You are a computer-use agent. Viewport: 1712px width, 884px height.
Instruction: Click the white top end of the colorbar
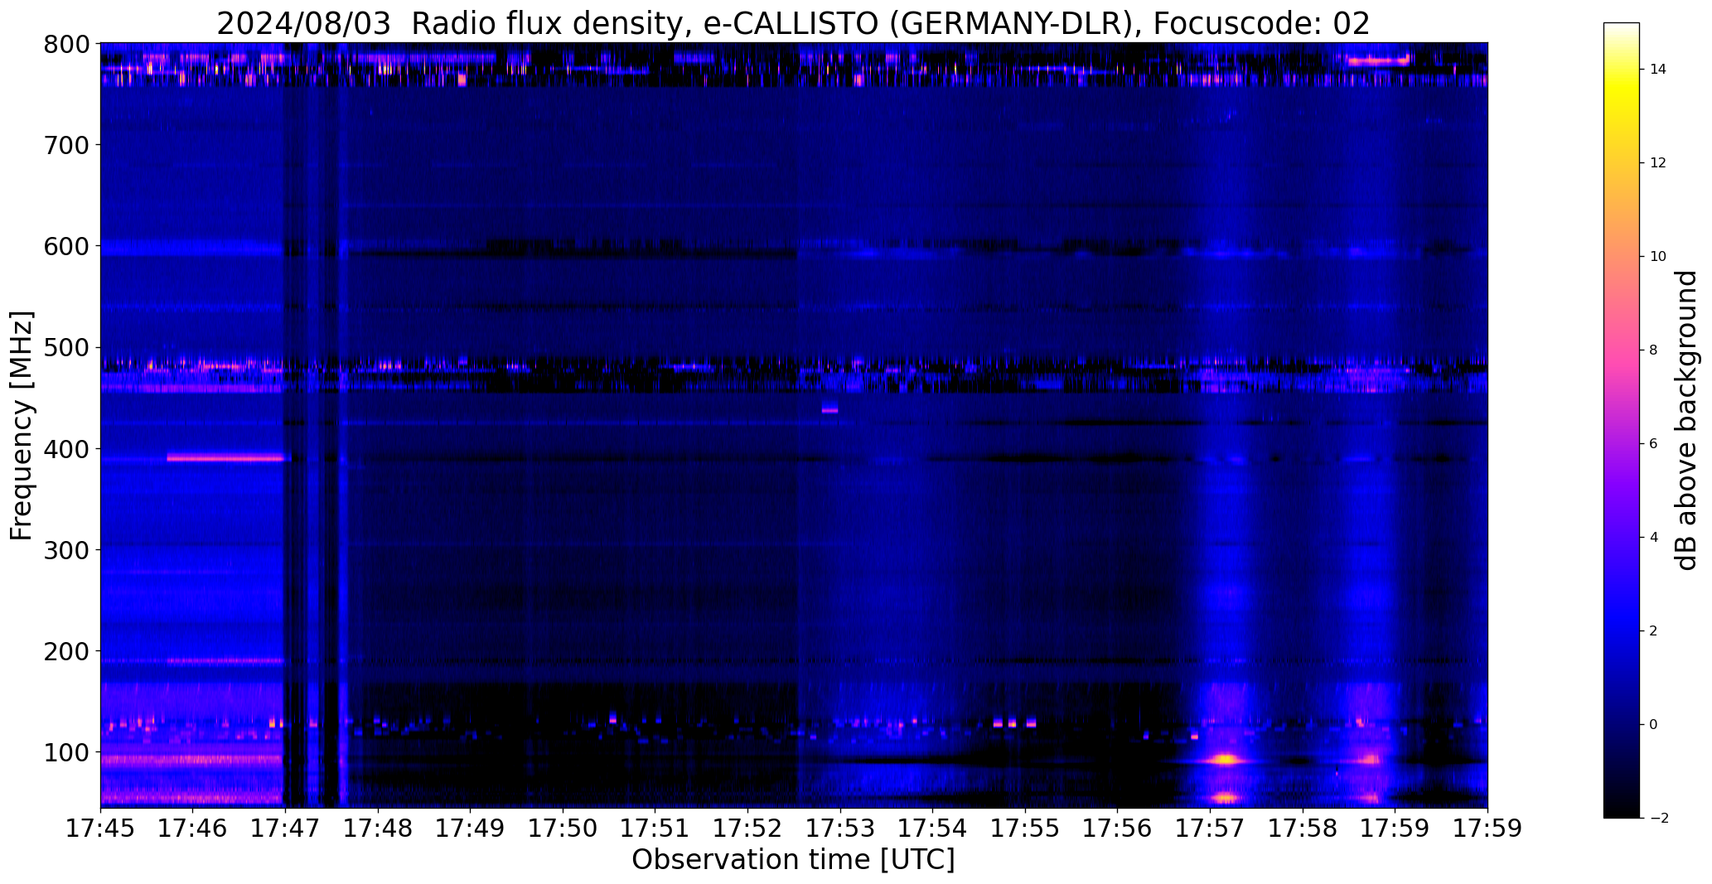pos(1622,28)
